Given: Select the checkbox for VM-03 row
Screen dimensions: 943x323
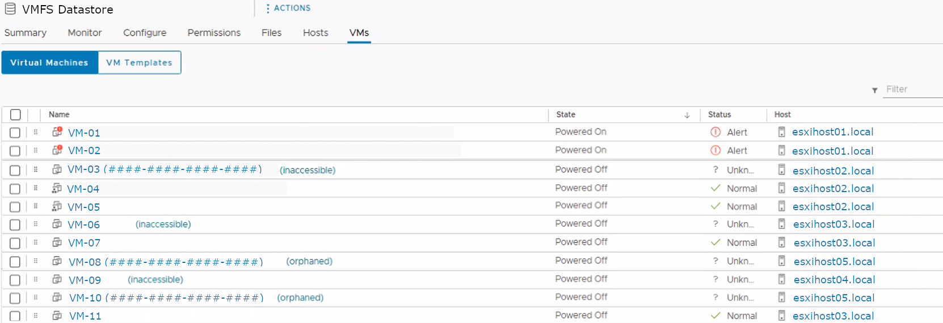Looking at the screenshot, I should coord(15,170).
